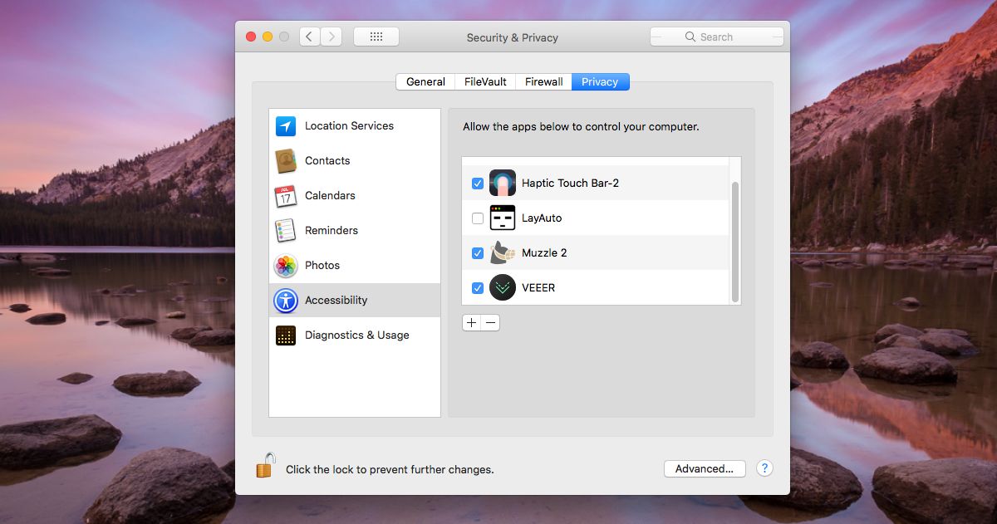Select the Muzzle 2 name text
This screenshot has height=524, width=997.
(x=544, y=253)
